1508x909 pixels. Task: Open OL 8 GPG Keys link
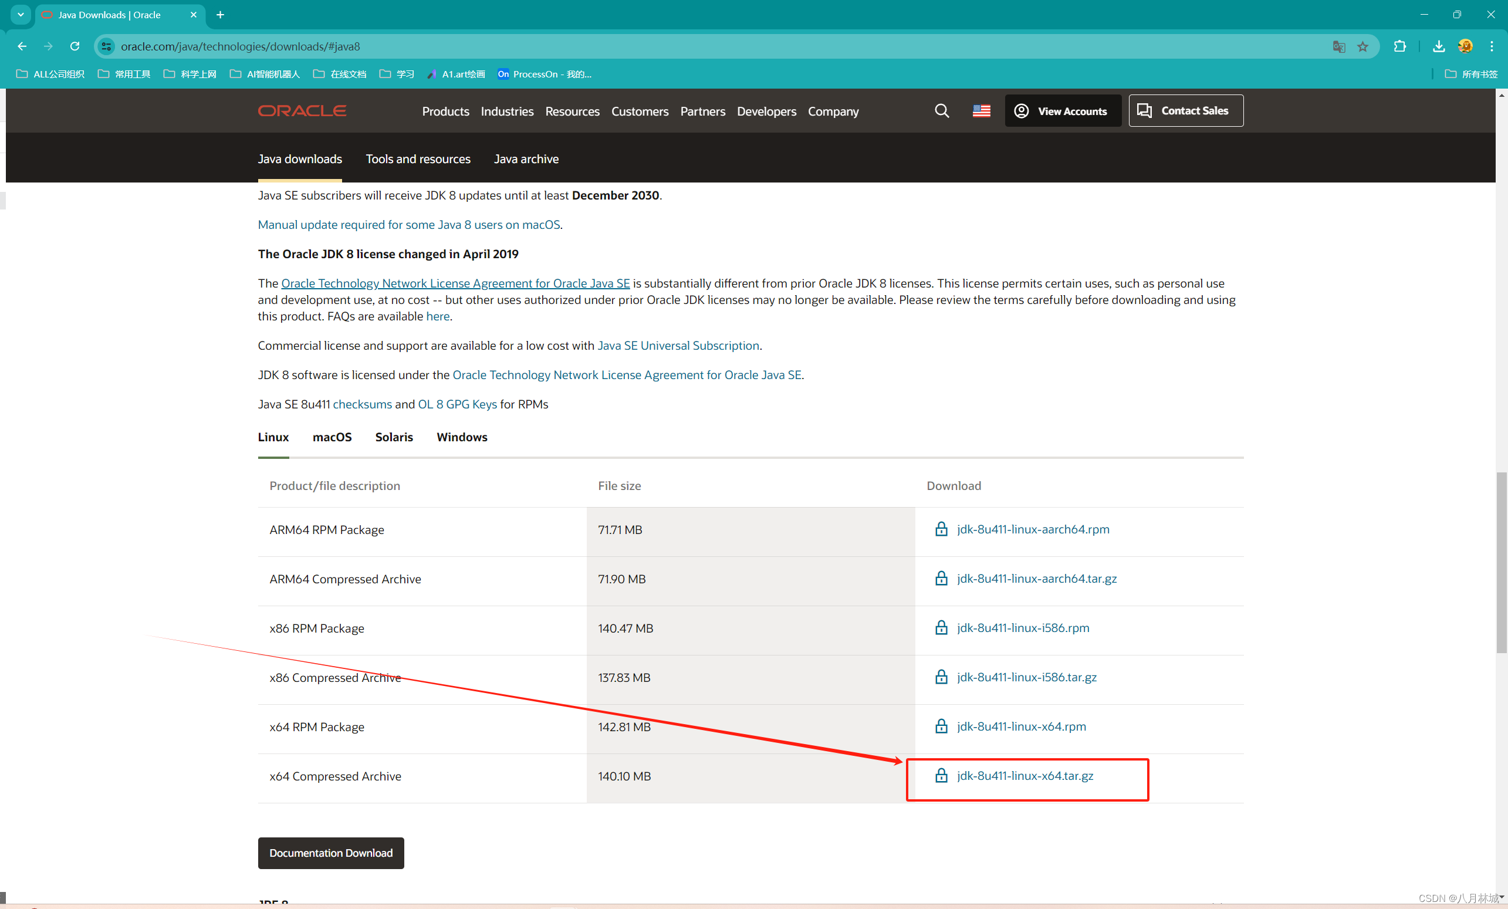click(457, 404)
